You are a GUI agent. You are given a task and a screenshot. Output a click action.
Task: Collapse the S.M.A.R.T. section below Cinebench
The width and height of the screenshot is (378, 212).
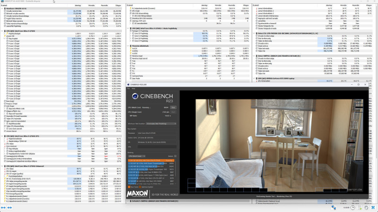(128, 201)
